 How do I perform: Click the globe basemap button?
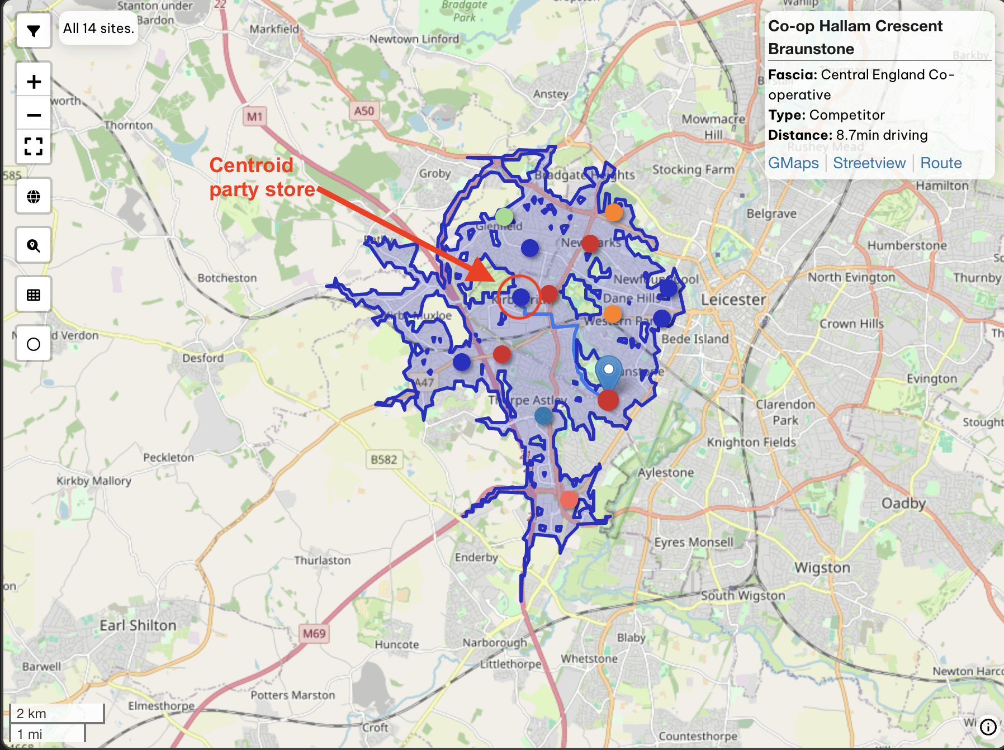coord(34,197)
